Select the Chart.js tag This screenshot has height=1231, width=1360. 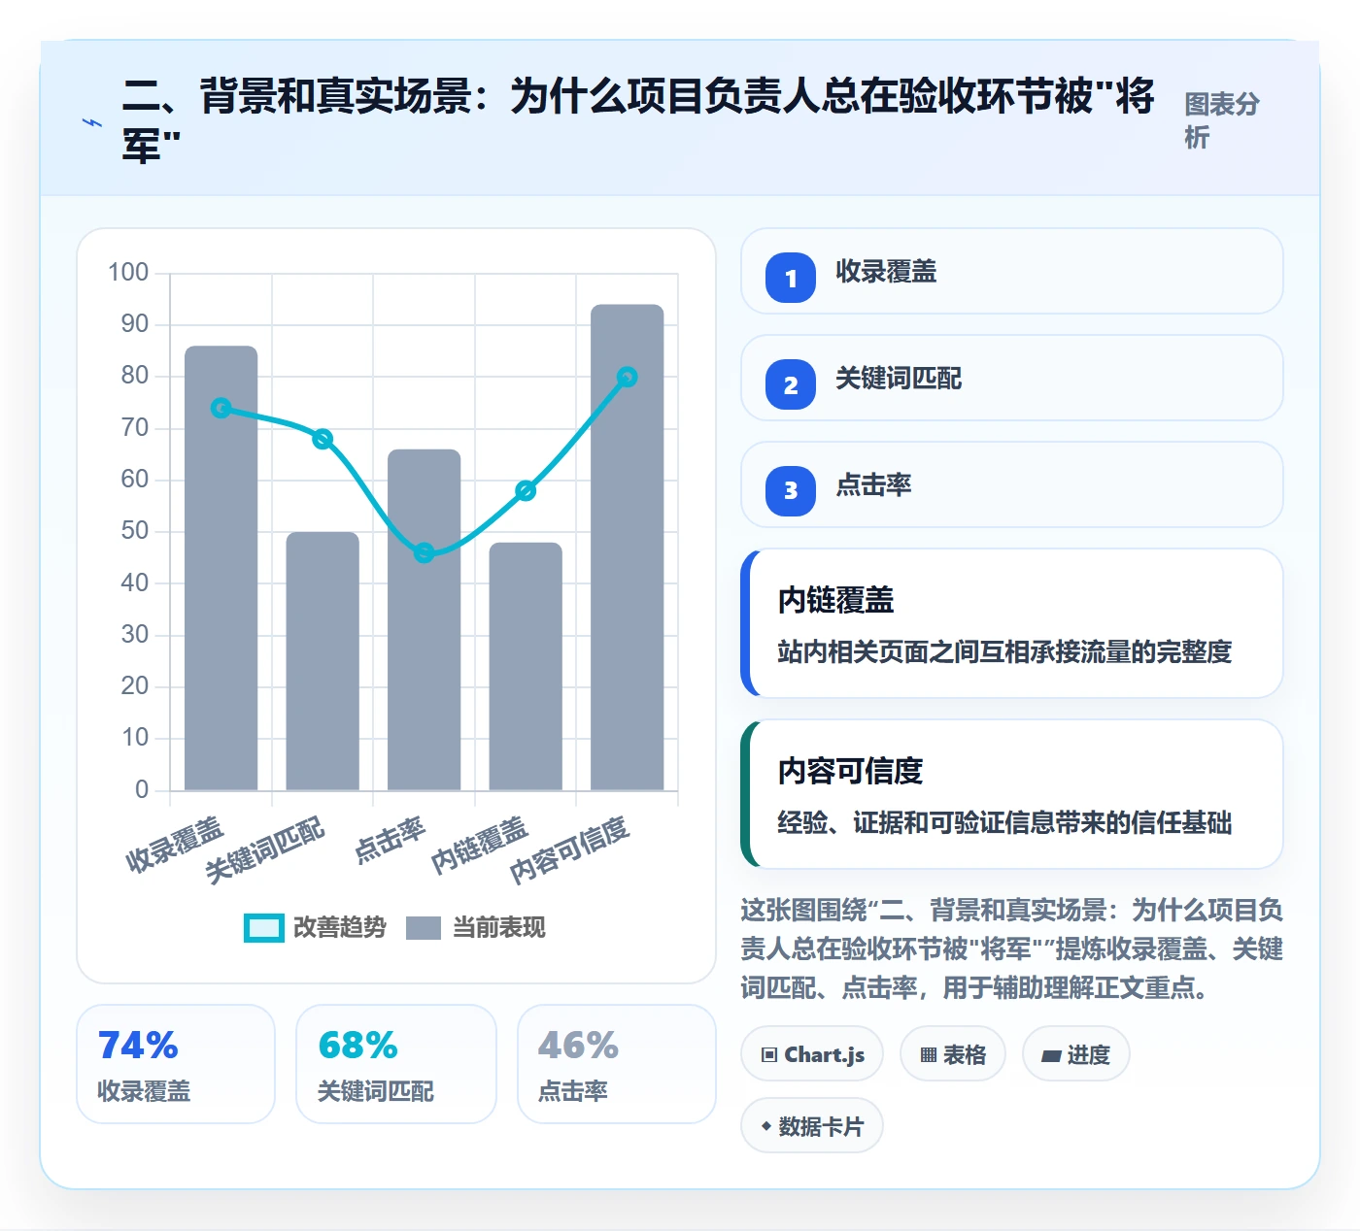pos(812,1054)
